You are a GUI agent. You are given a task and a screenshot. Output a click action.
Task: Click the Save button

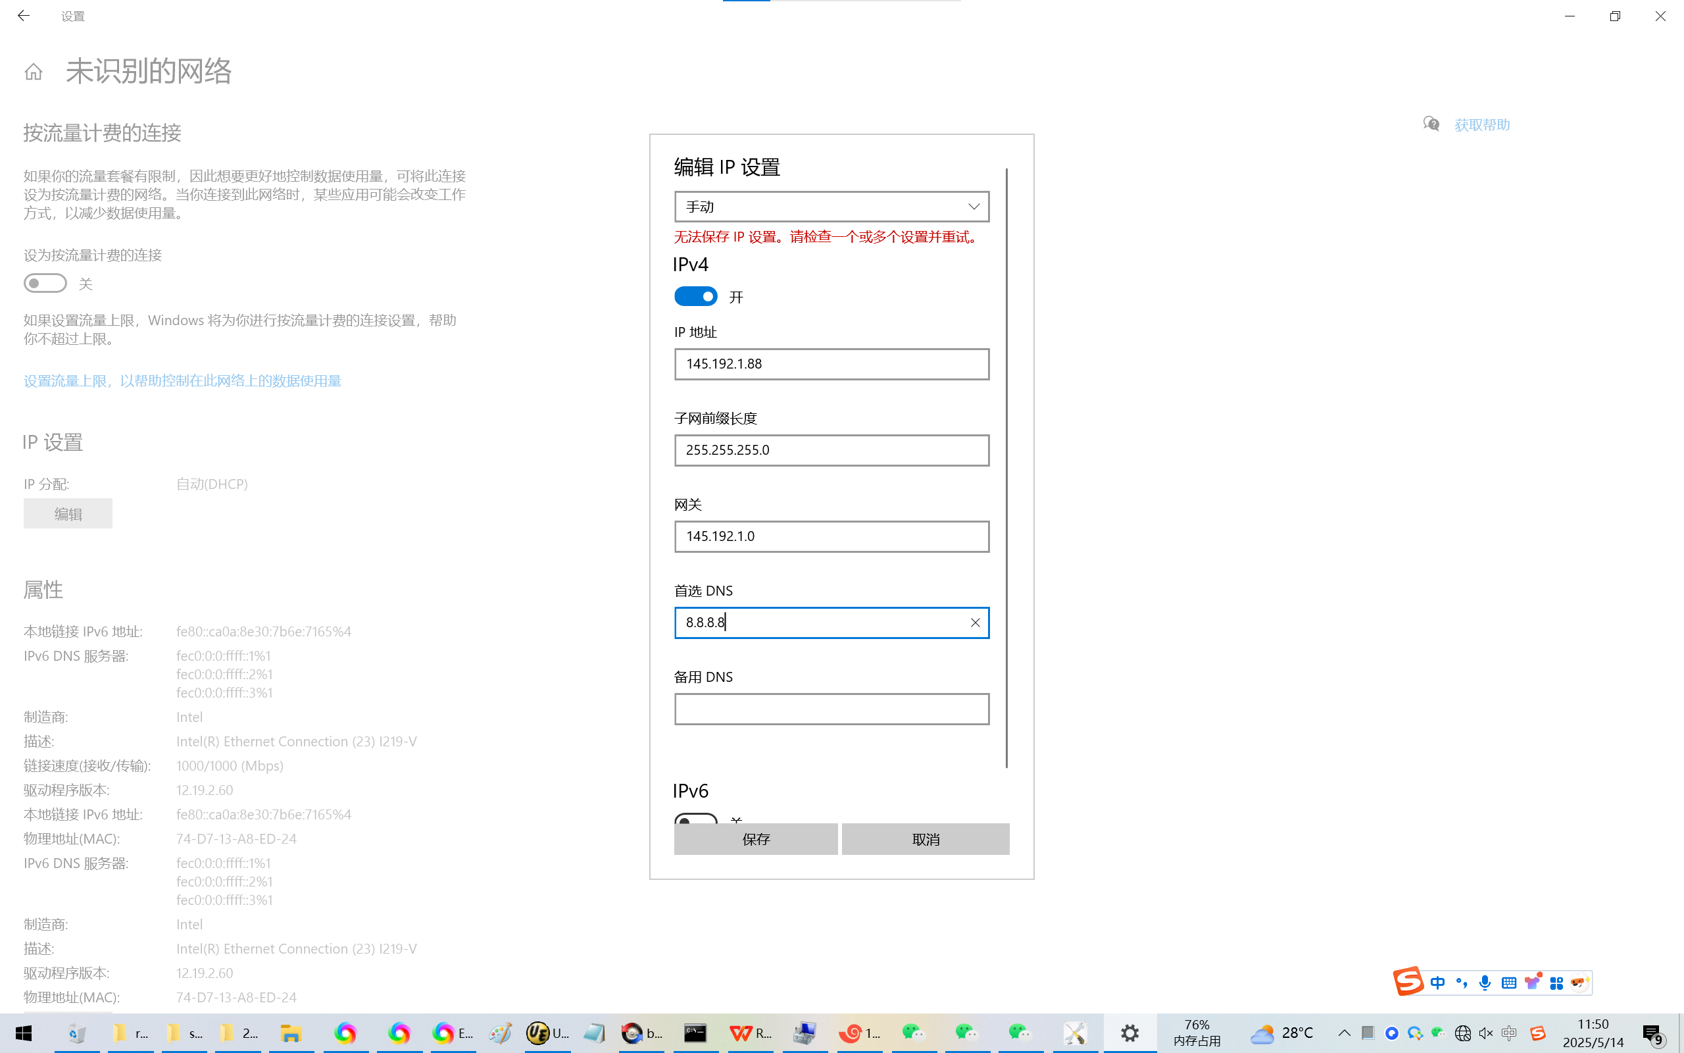pos(756,839)
